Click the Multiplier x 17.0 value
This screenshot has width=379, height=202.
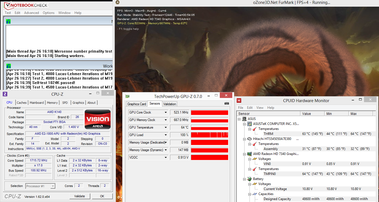click(38, 165)
